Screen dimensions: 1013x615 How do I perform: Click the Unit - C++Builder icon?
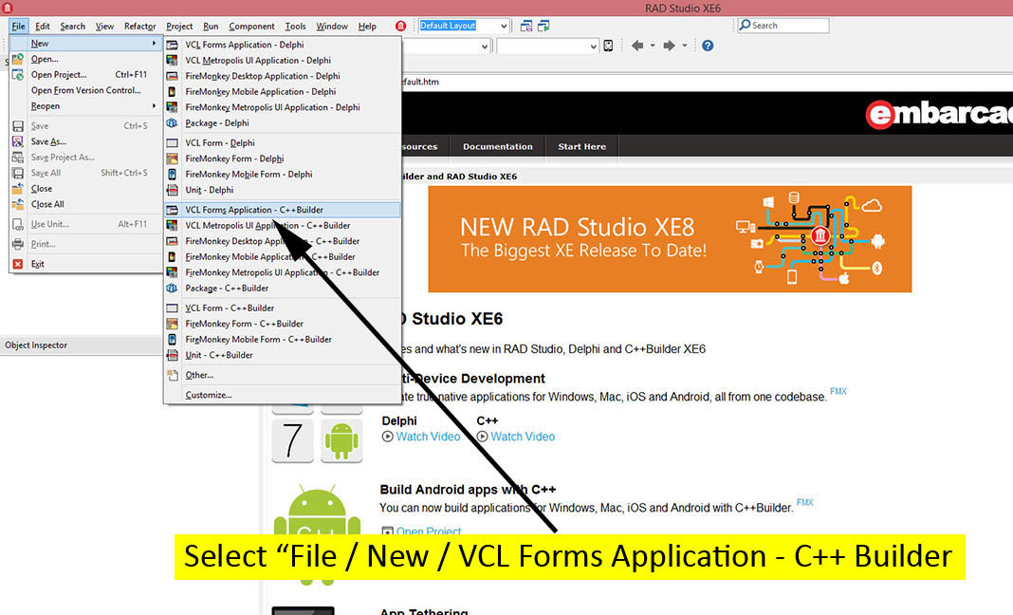[x=172, y=355]
